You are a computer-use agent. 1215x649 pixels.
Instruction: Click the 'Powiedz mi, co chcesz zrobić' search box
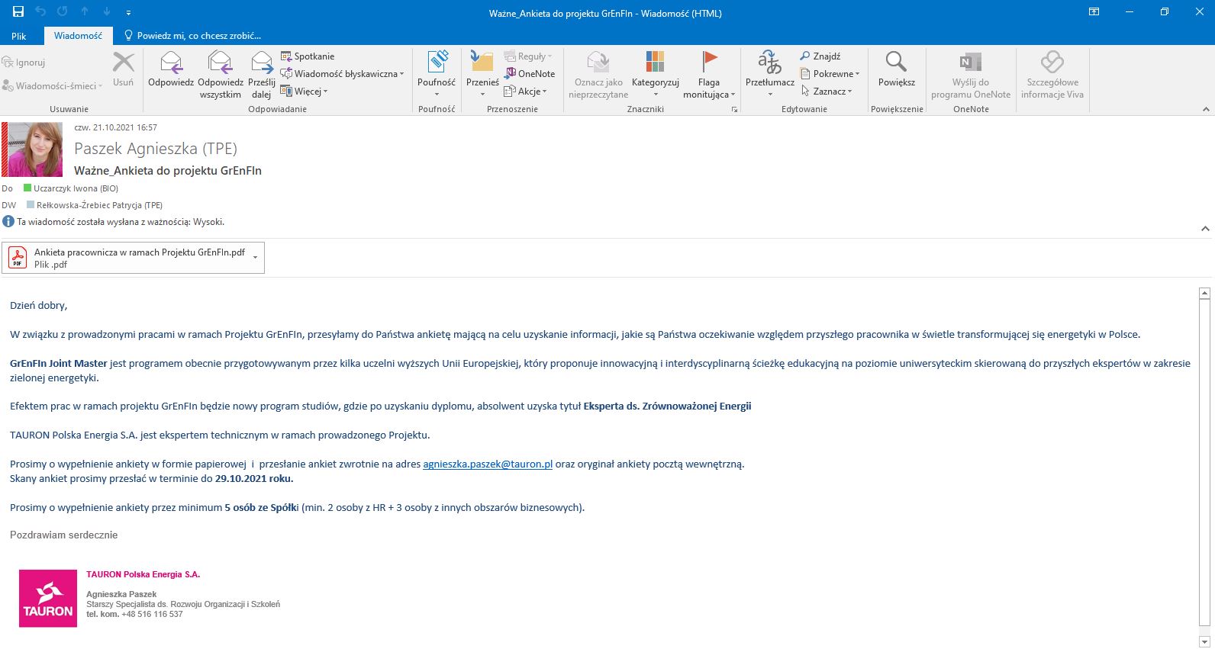point(192,36)
